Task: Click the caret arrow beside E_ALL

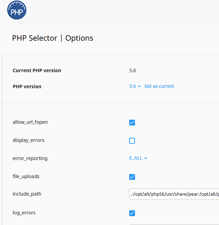Action: [x=146, y=158]
